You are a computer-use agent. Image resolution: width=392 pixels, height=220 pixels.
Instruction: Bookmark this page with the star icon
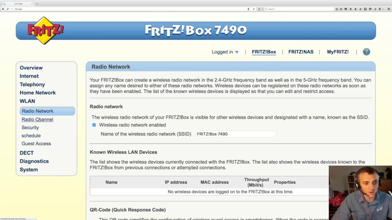point(337,9)
